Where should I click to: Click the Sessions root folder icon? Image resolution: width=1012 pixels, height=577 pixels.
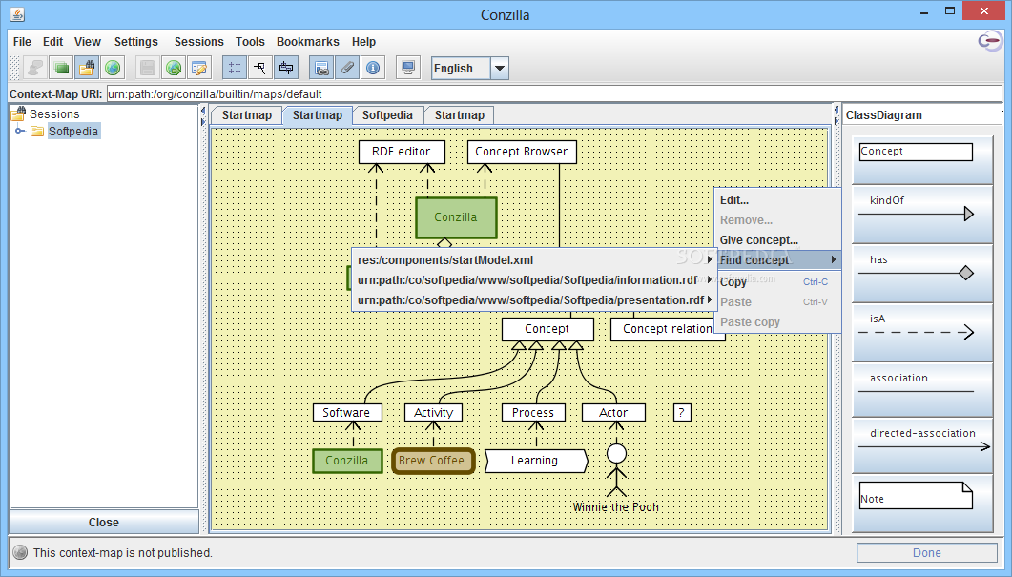click(x=18, y=114)
